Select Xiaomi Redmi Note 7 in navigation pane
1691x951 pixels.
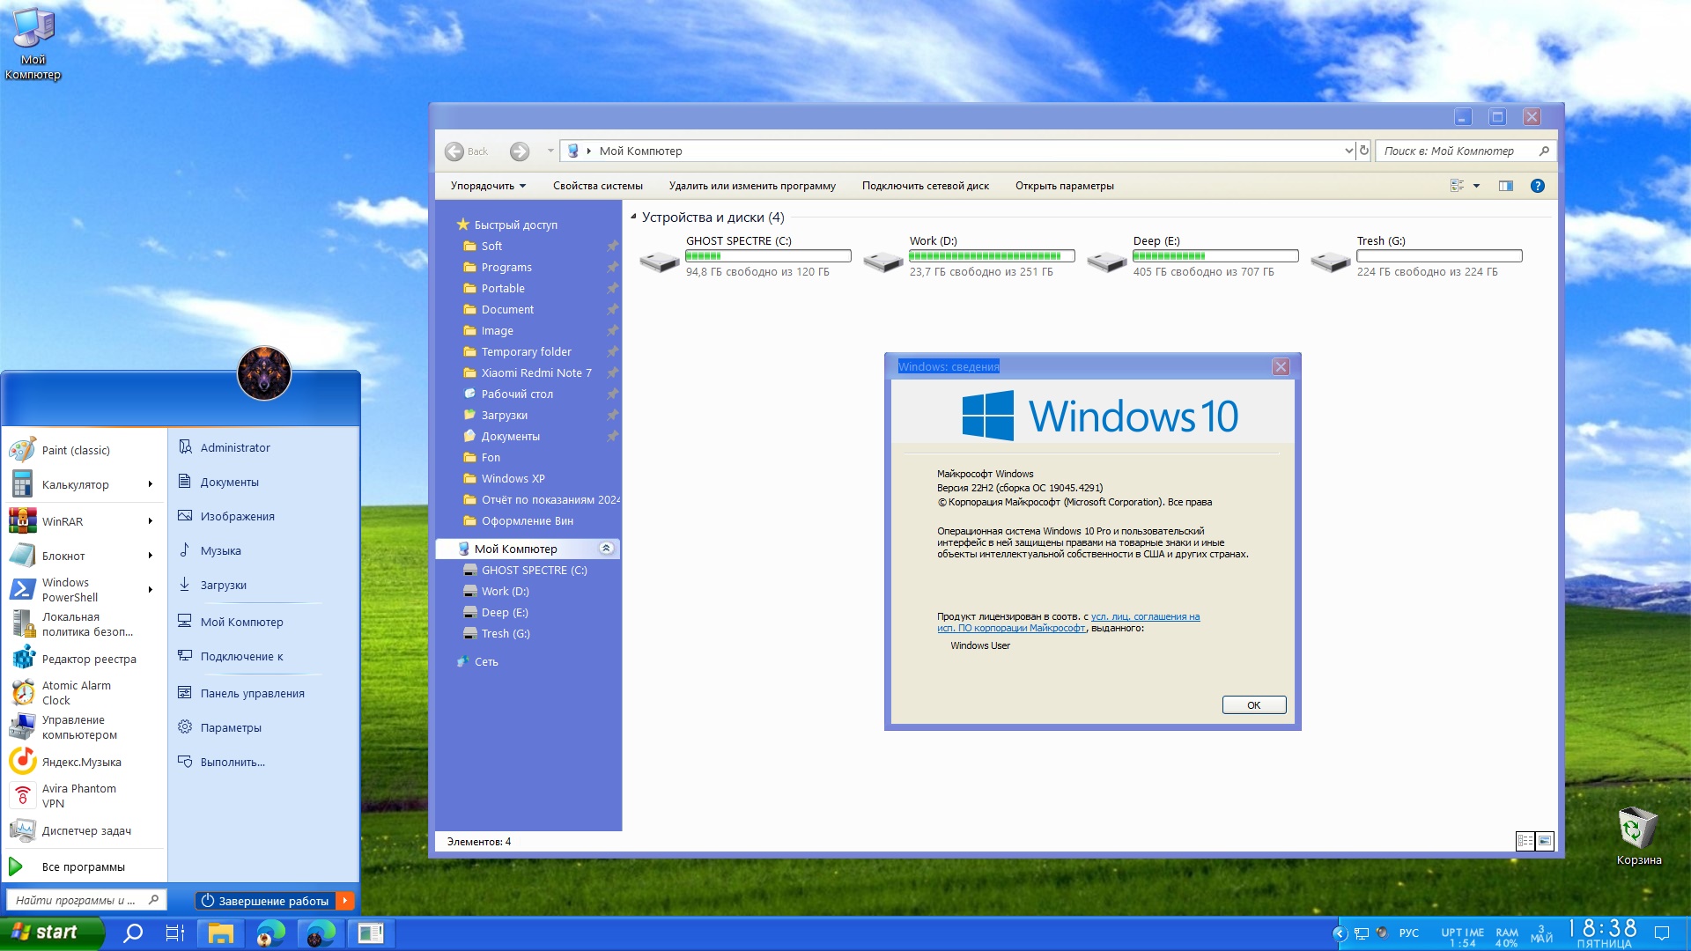pos(536,372)
